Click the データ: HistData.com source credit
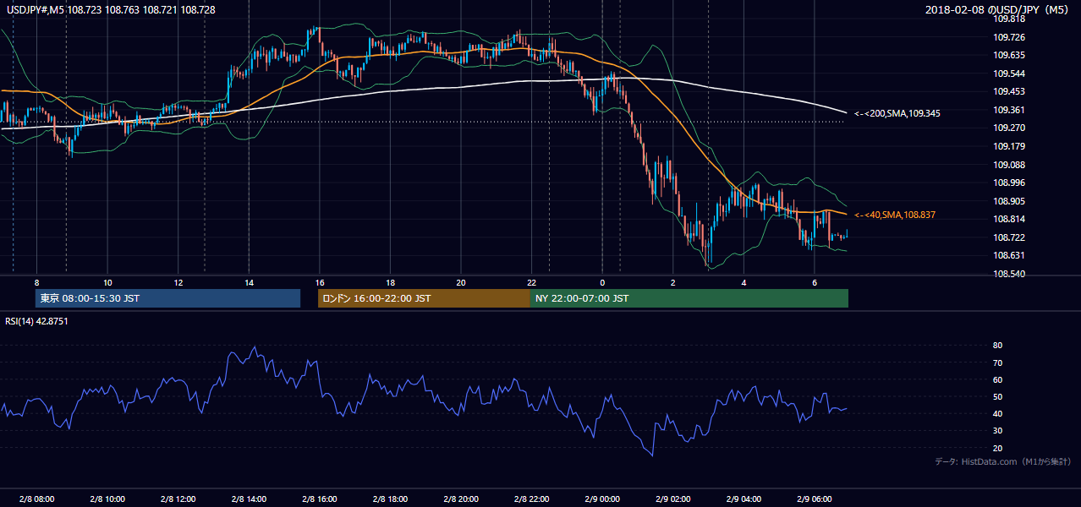 [x=1003, y=461]
